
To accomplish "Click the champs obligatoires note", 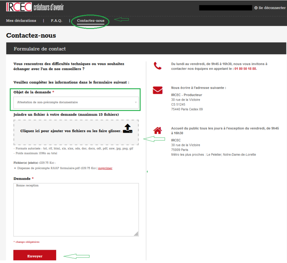I will 27,242.
